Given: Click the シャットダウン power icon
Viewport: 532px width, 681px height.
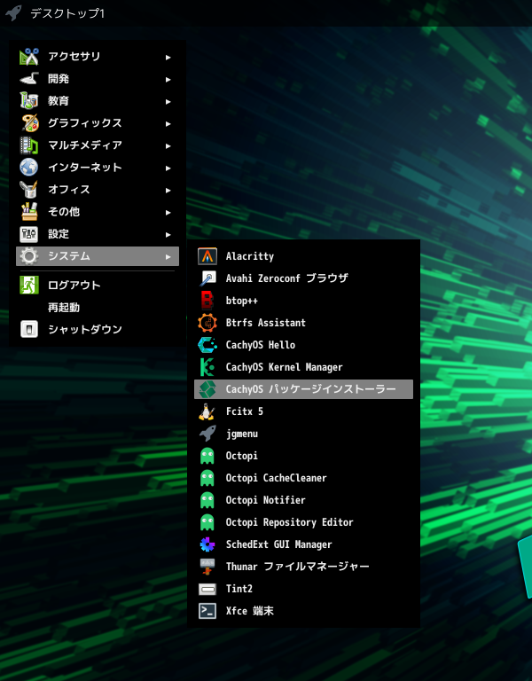Looking at the screenshot, I should [x=29, y=329].
